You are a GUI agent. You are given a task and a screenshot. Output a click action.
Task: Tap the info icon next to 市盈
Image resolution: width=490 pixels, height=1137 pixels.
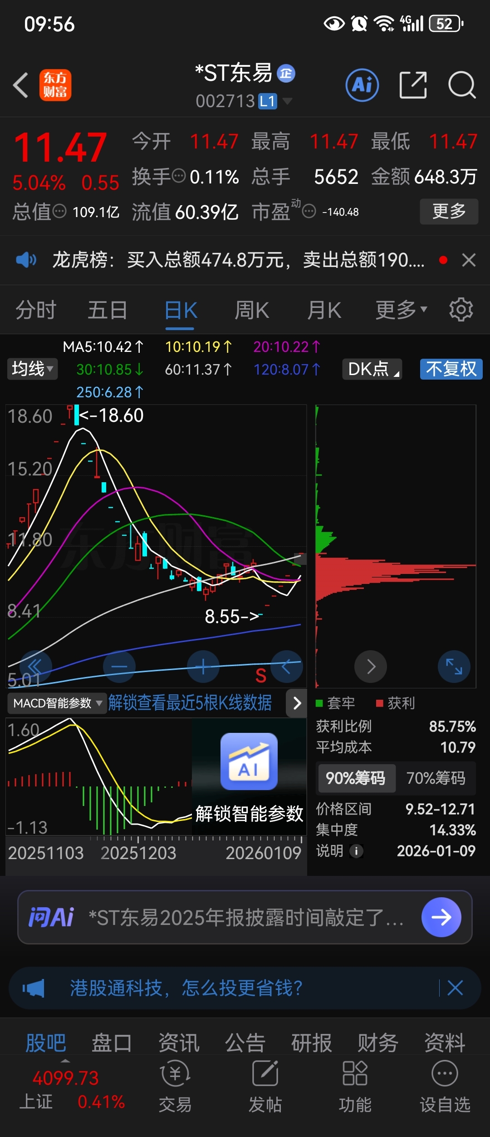(309, 211)
